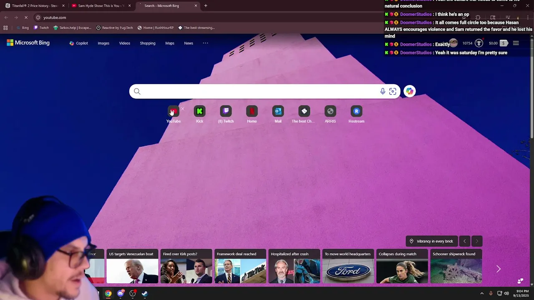This screenshot has height=300, width=534.
Task: Close the Titanfall 2 Price history tab
Action: [63, 6]
